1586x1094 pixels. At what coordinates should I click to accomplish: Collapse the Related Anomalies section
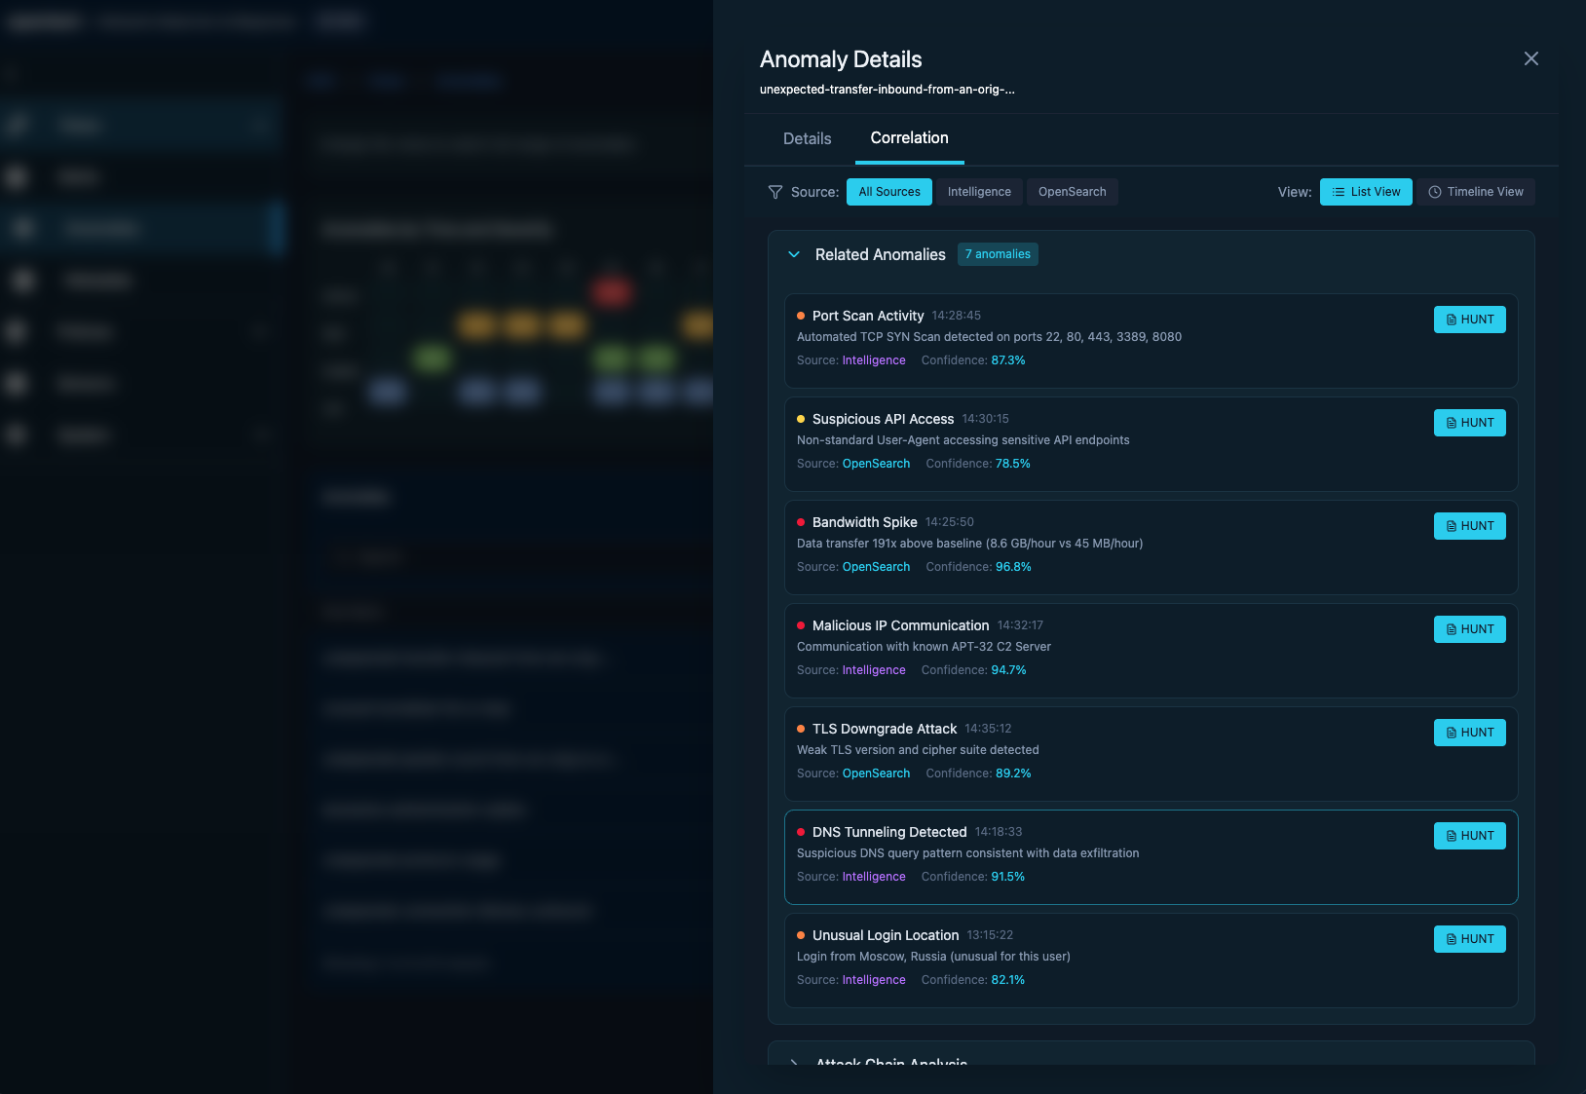point(794,254)
